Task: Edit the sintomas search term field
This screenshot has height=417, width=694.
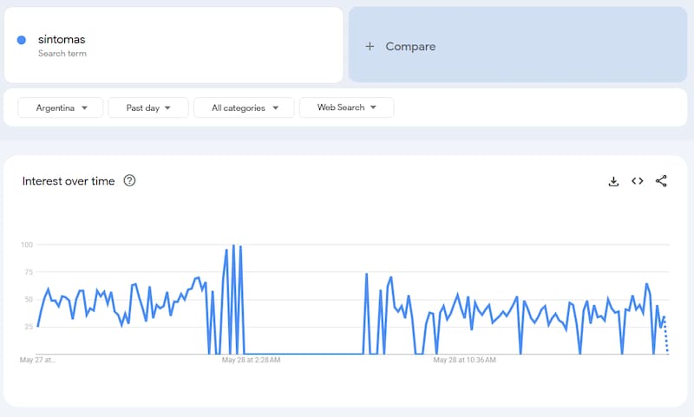Action: (173, 45)
